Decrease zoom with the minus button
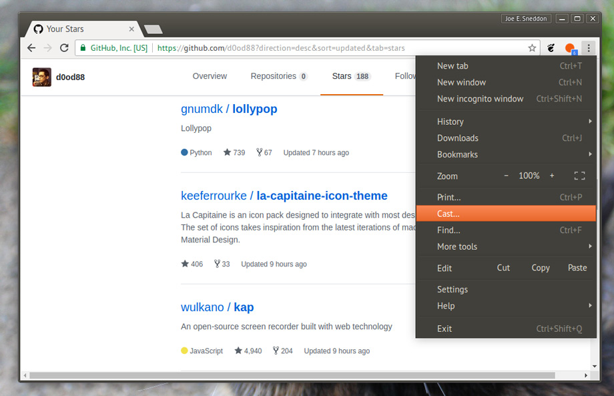This screenshot has width=614, height=396. (x=506, y=176)
